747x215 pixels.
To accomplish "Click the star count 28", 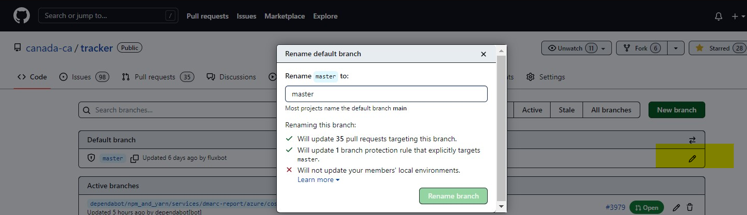I will [x=739, y=48].
